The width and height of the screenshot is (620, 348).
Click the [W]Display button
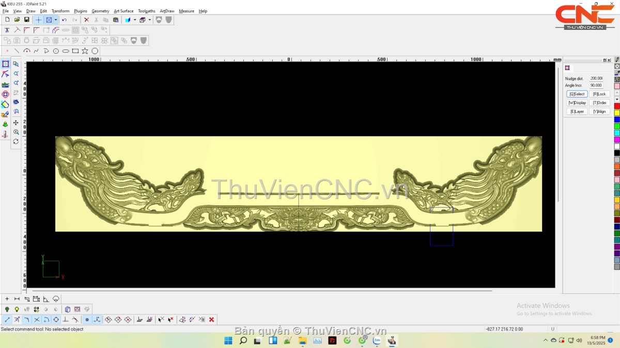point(577,103)
